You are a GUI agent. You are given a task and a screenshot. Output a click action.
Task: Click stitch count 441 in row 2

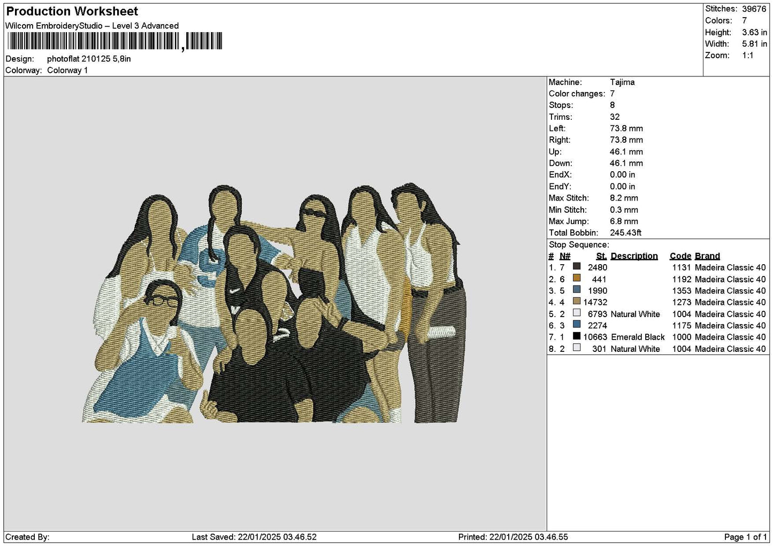[x=599, y=279]
